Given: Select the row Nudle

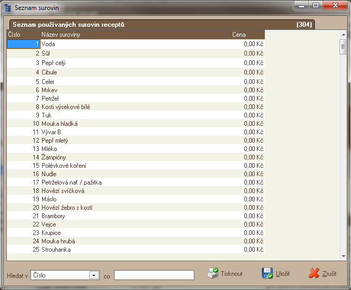Looking at the screenshot, I should (x=136, y=174).
